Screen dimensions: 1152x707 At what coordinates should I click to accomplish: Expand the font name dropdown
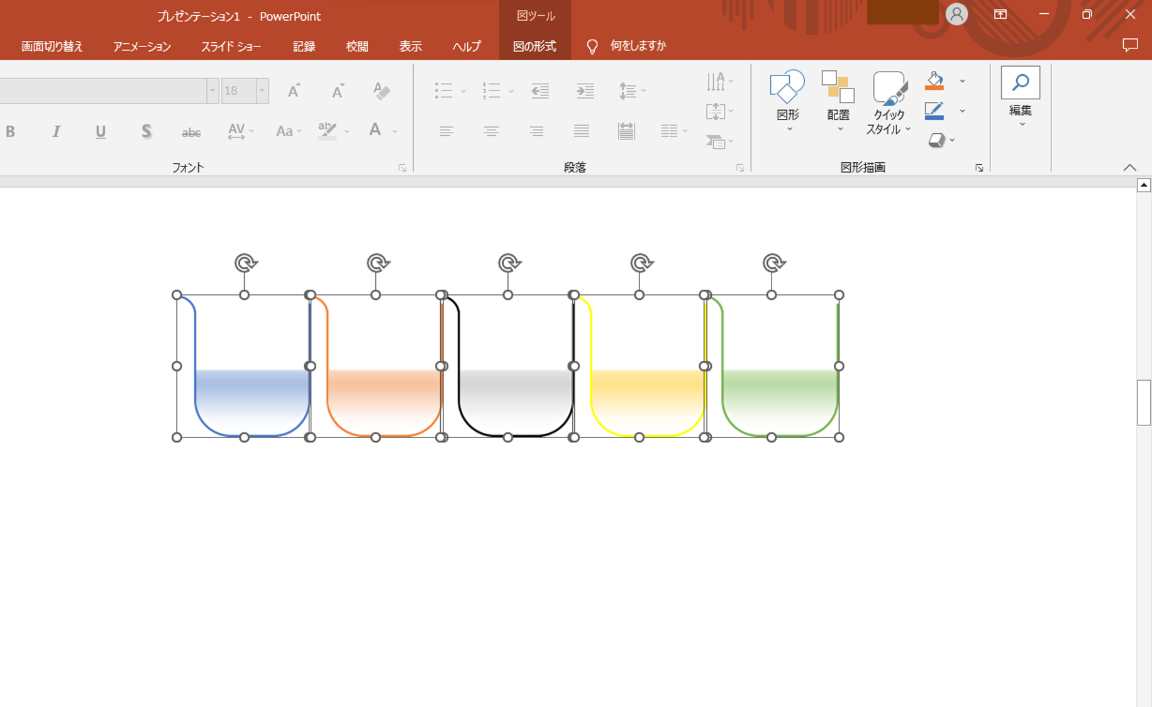213,91
